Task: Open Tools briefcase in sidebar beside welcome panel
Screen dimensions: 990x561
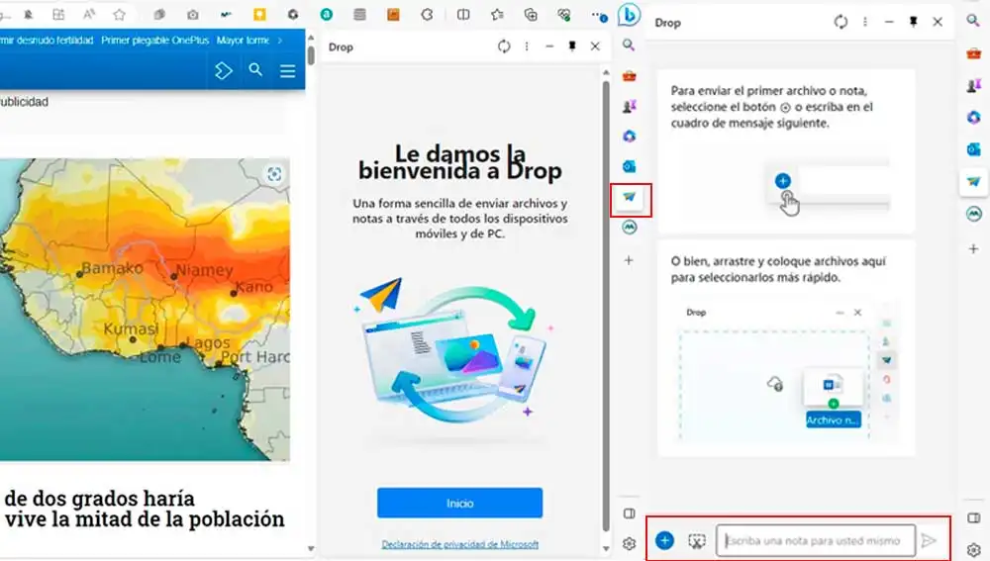Action: click(629, 76)
